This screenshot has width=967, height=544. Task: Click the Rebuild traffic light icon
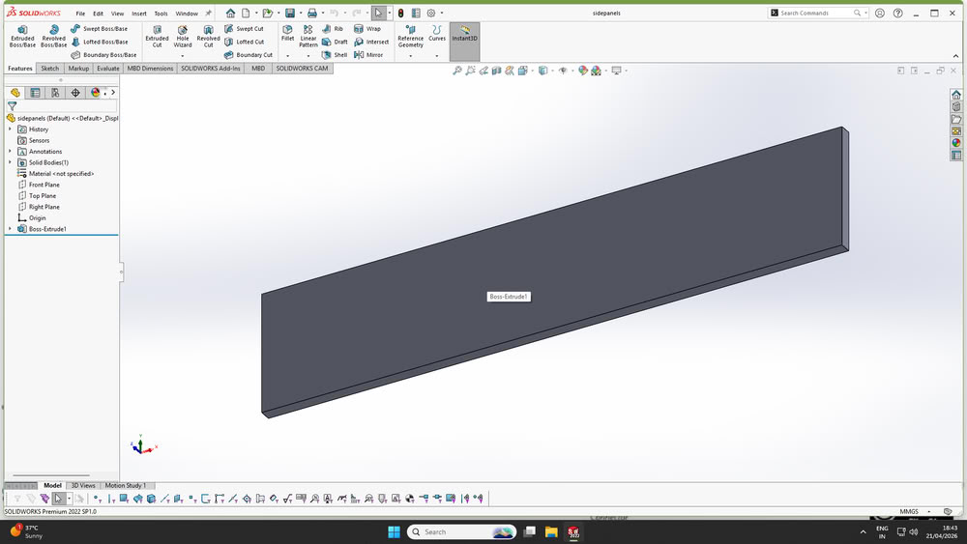pos(400,13)
